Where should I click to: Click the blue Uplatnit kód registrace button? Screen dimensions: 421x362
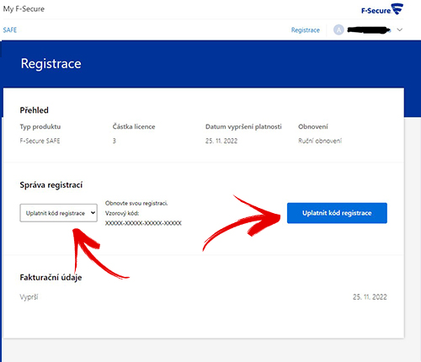click(x=337, y=213)
